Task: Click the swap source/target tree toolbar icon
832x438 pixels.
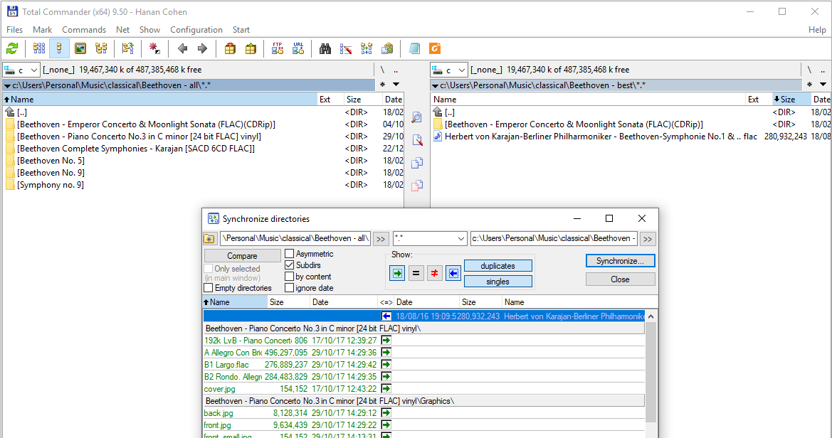Action: tap(128, 49)
